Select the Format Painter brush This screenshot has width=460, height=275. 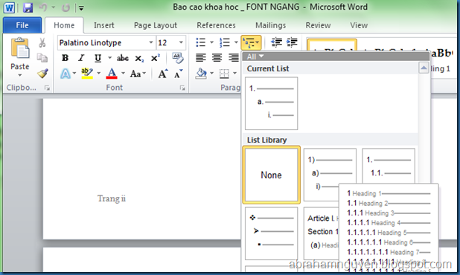[42, 73]
